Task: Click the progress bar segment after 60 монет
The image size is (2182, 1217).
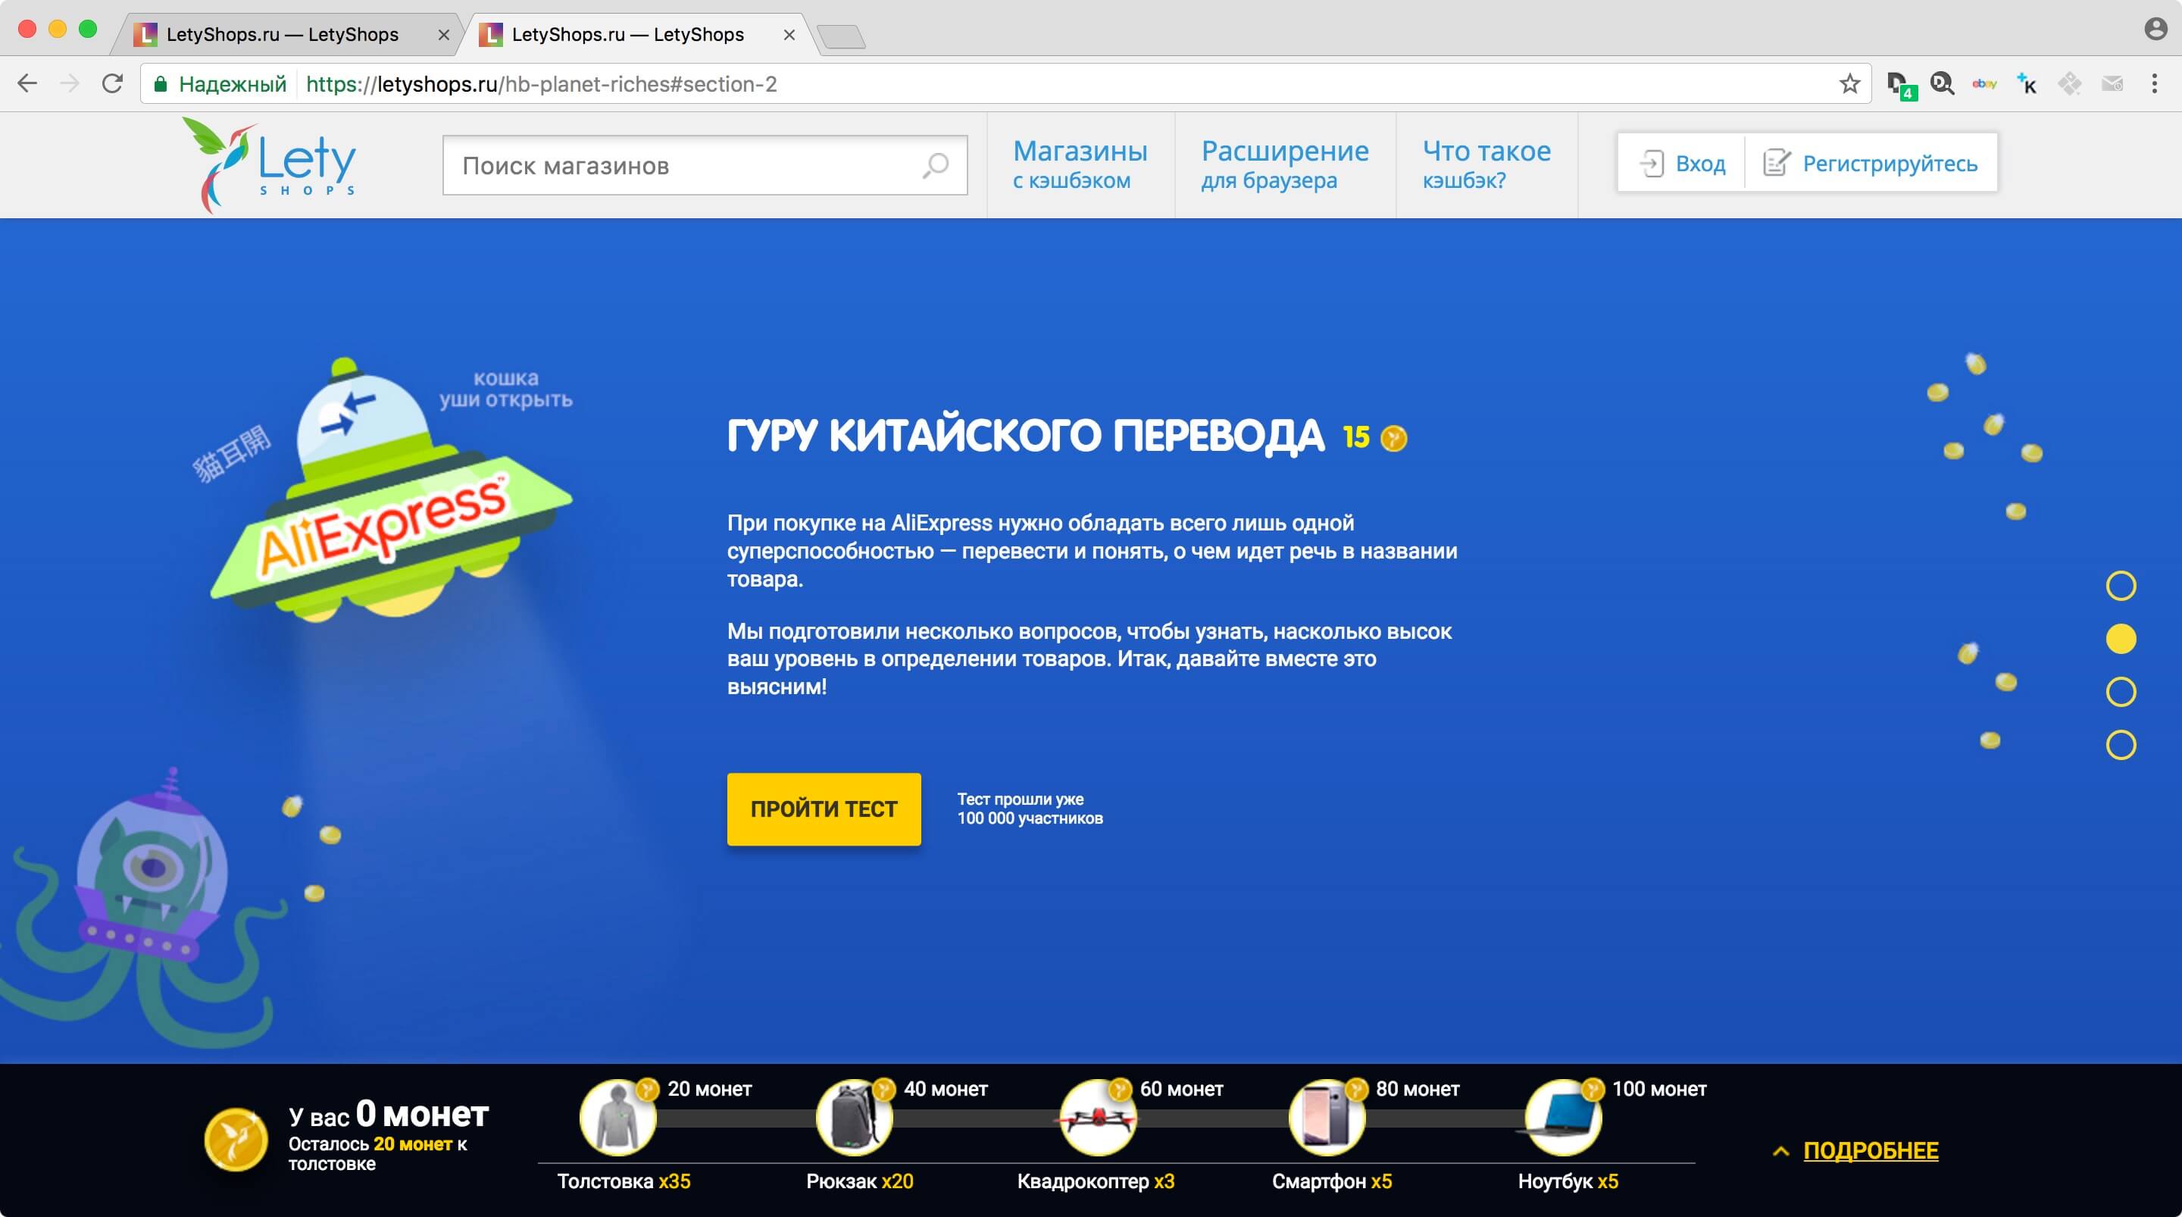Action: 1213,1118
